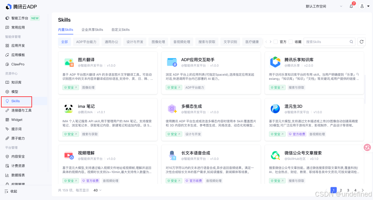Enable the 收藏 checkbox filter
373x200 pixels.
(x=291, y=42)
